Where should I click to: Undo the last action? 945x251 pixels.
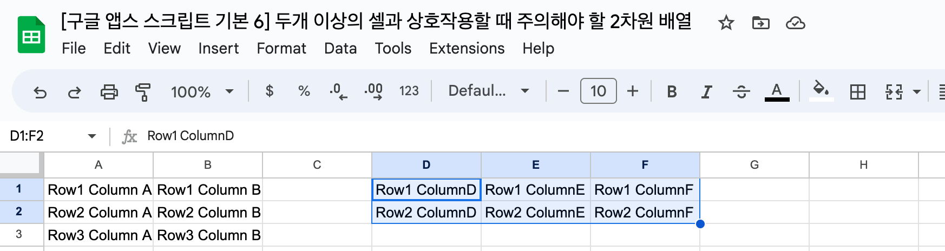[x=40, y=92]
